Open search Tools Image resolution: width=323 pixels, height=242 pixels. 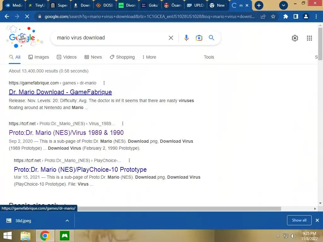coord(209,57)
